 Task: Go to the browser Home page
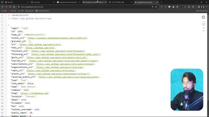point(14,7)
